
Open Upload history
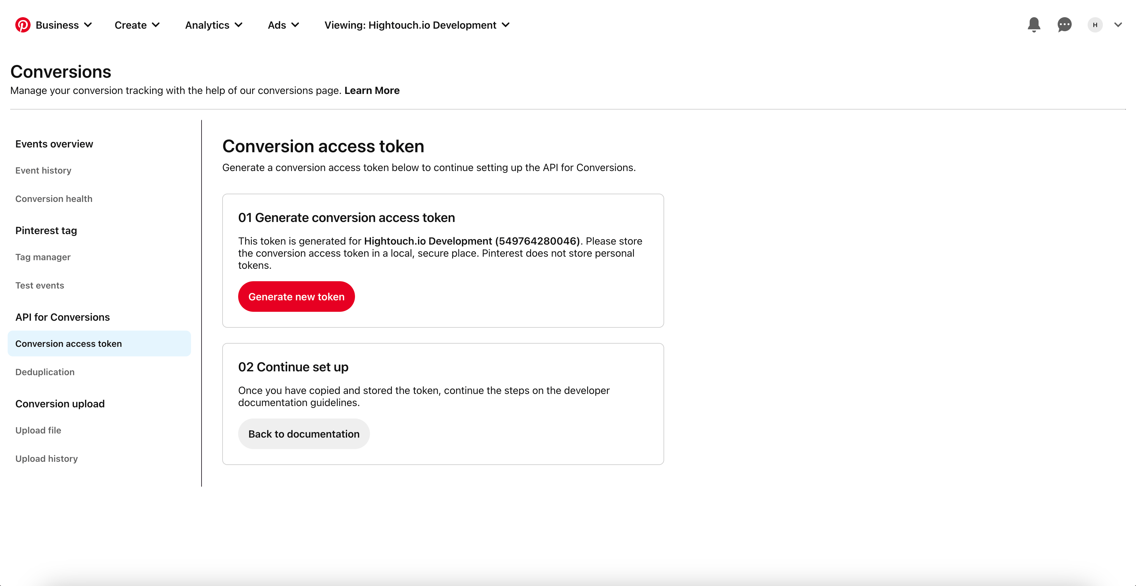pos(47,459)
